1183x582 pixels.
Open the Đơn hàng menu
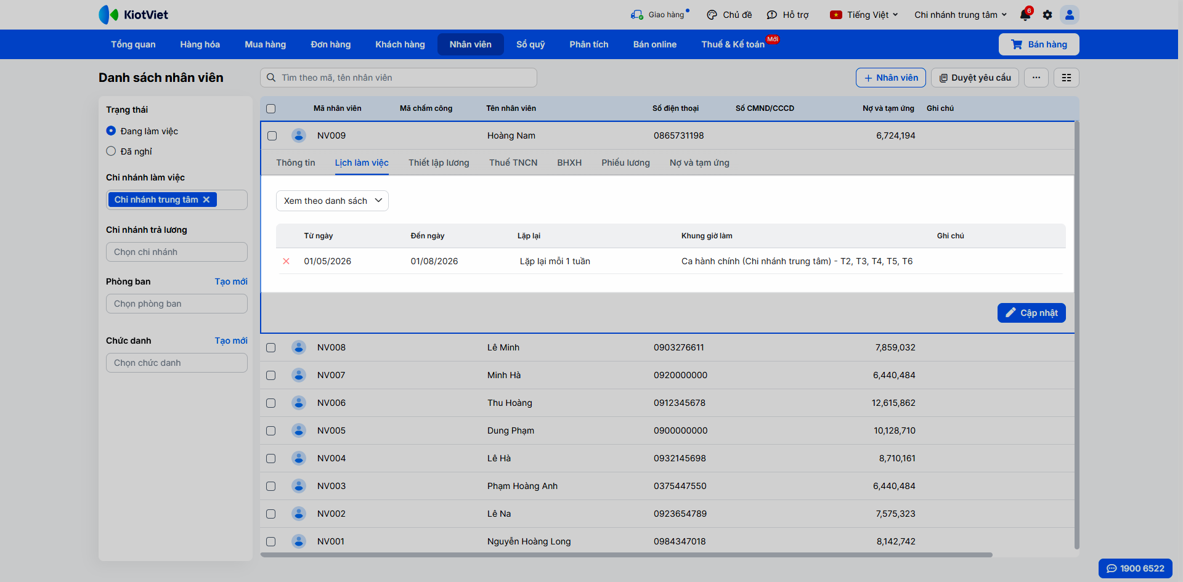click(x=330, y=44)
